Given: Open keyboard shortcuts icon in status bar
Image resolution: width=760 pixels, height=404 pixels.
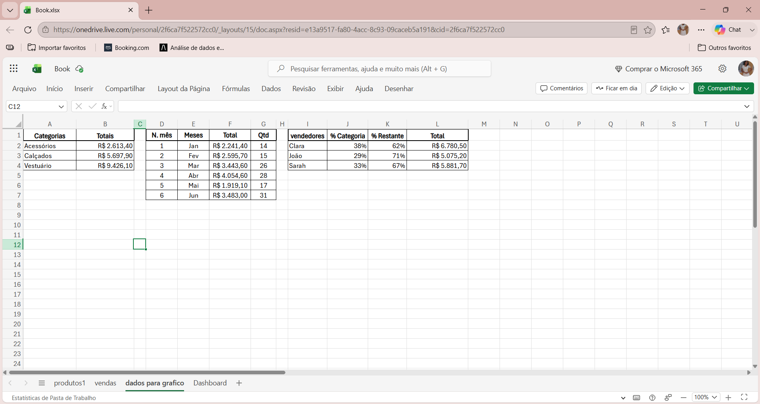Looking at the screenshot, I should tap(636, 398).
